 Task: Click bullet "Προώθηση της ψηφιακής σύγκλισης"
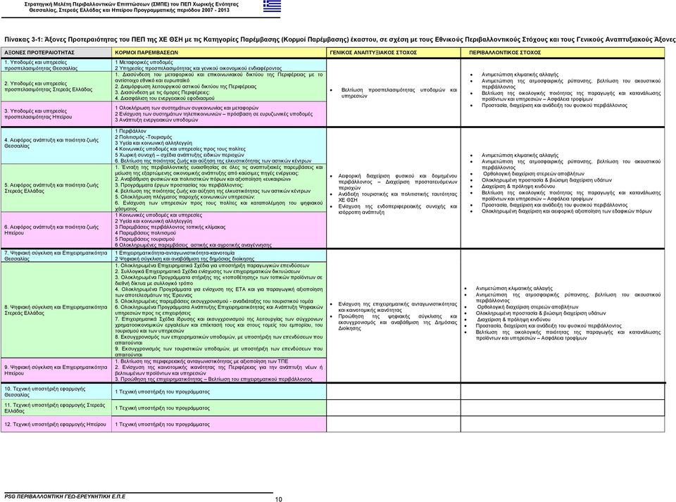[x=397, y=322]
